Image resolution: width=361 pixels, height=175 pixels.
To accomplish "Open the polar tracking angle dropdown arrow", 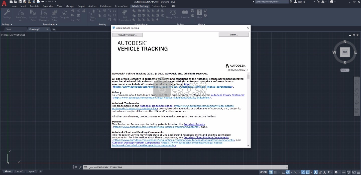I will point(292,172).
